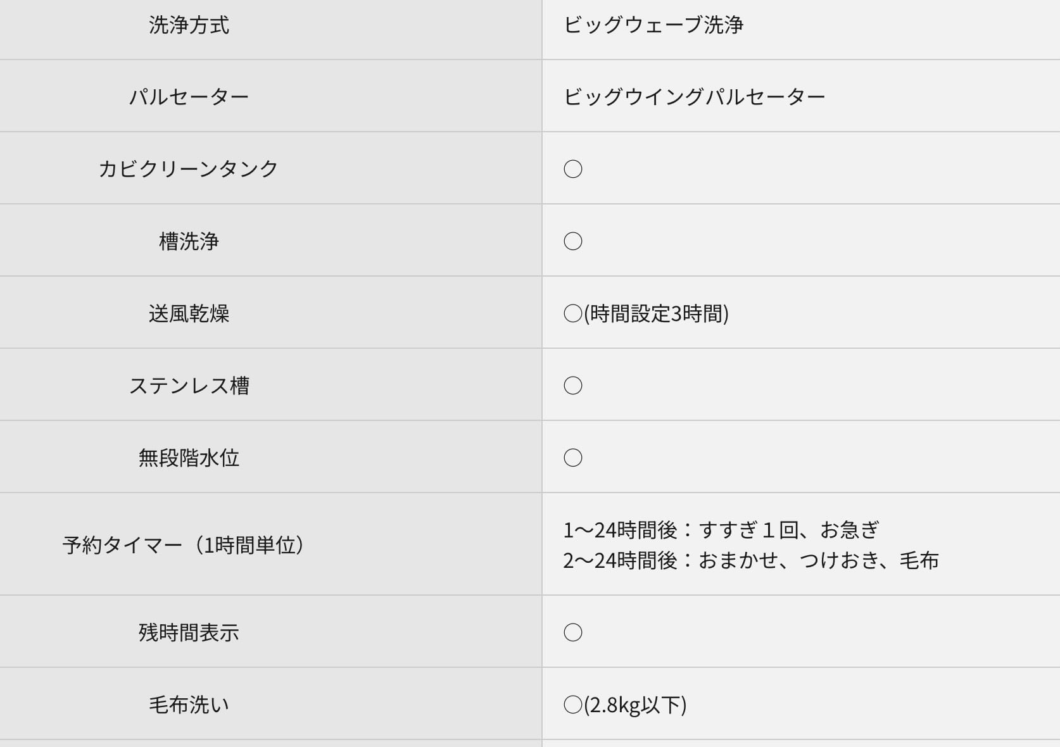Click the circle mark for カビクリーンタンク

tap(572, 169)
